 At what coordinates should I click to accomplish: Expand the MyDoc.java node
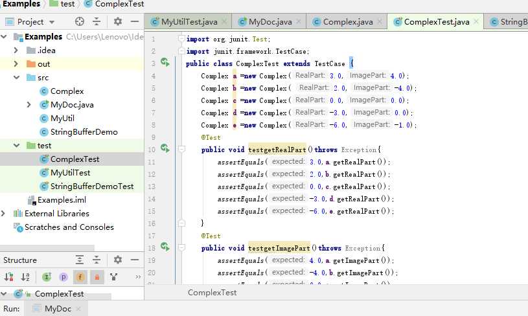point(29,105)
